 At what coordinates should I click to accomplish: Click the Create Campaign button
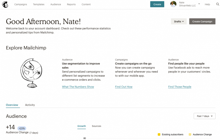pos(202,21)
